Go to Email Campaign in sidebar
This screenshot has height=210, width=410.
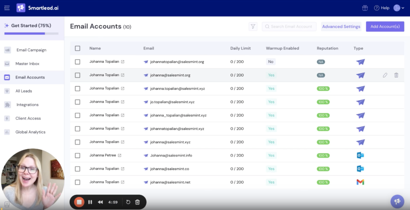pos(31,50)
